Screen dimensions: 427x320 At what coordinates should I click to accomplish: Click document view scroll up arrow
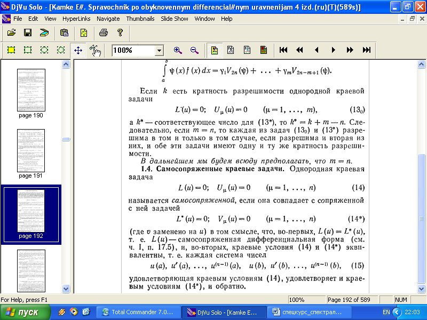[x=421, y=64]
